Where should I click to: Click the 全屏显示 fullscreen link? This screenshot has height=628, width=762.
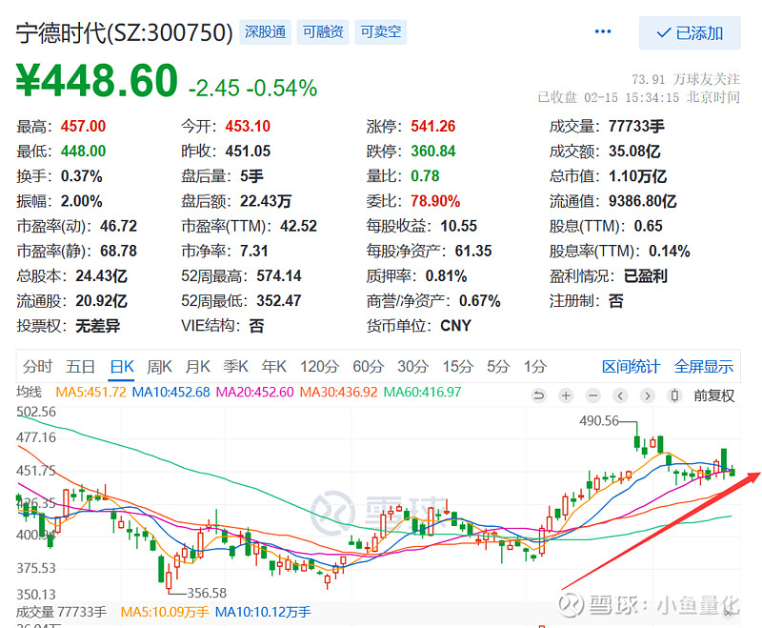[x=704, y=367]
